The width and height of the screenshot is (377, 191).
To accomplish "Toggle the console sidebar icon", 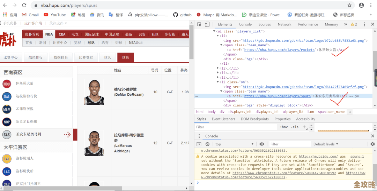I will point(199,144).
